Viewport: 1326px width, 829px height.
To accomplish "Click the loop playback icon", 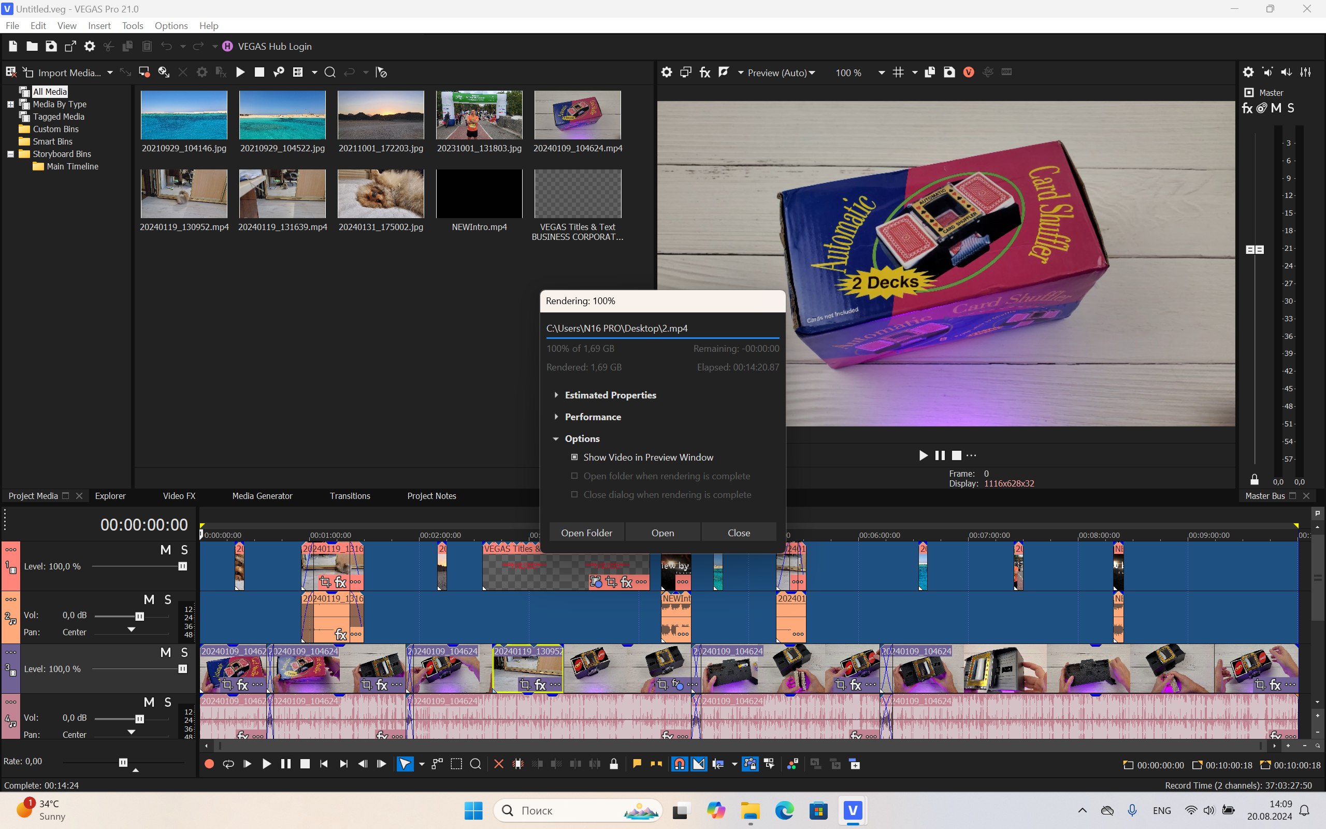I will (x=228, y=763).
